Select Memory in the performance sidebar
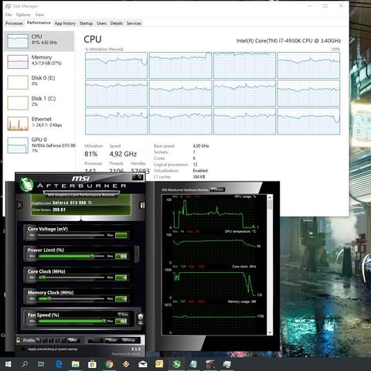 coord(39,61)
